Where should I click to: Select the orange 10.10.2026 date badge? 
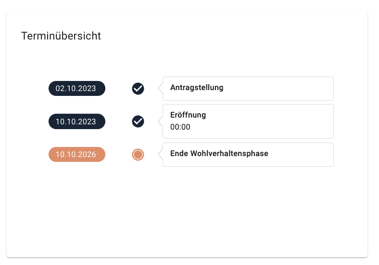pos(77,154)
